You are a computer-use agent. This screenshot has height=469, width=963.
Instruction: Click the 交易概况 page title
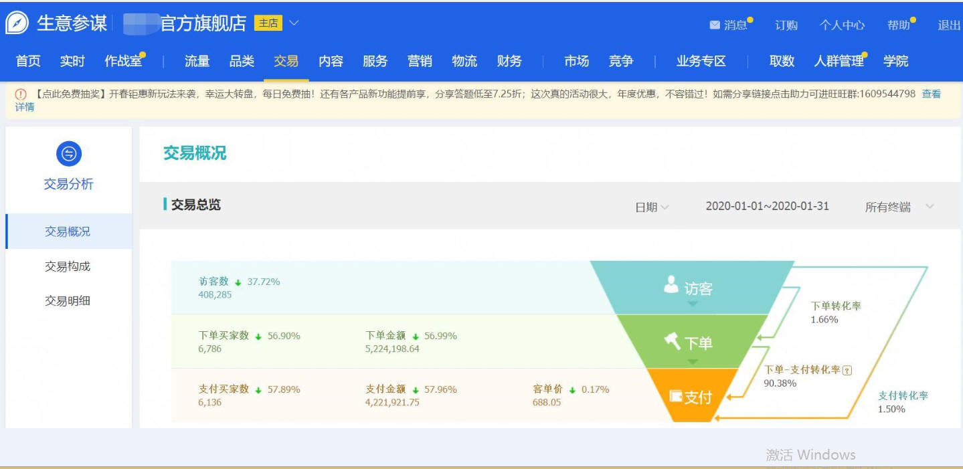click(195, 153)
